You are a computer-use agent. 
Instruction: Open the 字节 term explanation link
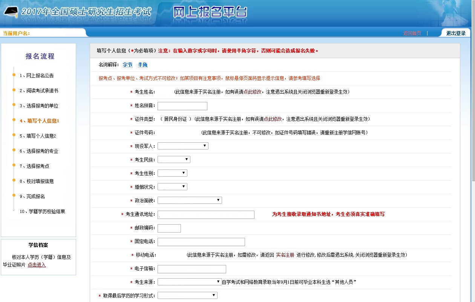(x=128, y=65)
